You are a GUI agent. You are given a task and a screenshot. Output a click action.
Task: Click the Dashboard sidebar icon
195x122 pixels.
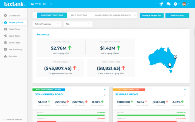[x=5, y=15]
